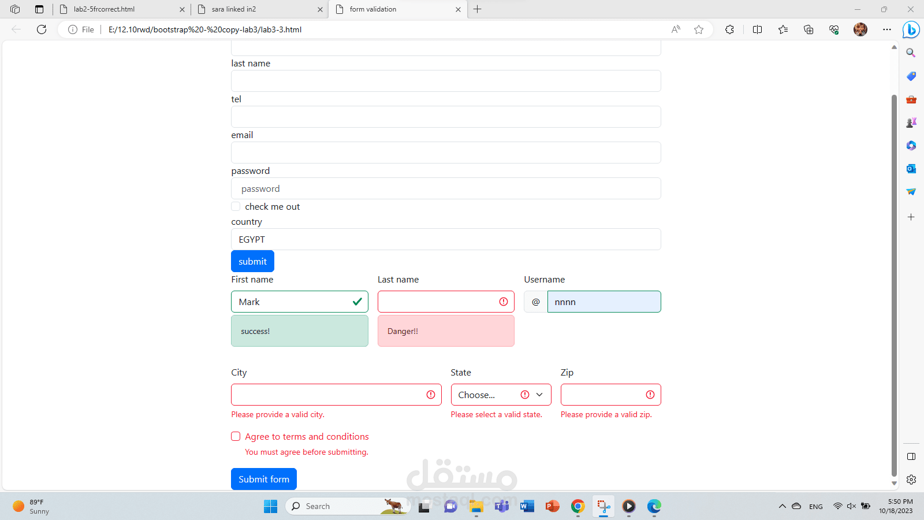Open split screen view
The width and height of the screenshot is (924, 520).
pyautogui.click(x=757, y=29)
